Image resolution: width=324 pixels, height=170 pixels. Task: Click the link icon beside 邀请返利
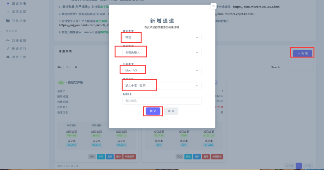(x=8, y=48)
